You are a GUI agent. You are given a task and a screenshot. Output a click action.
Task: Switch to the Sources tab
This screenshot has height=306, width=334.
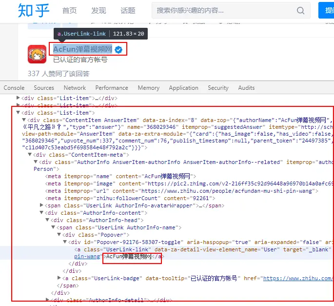pyautogui.click(x=44, y=88)
